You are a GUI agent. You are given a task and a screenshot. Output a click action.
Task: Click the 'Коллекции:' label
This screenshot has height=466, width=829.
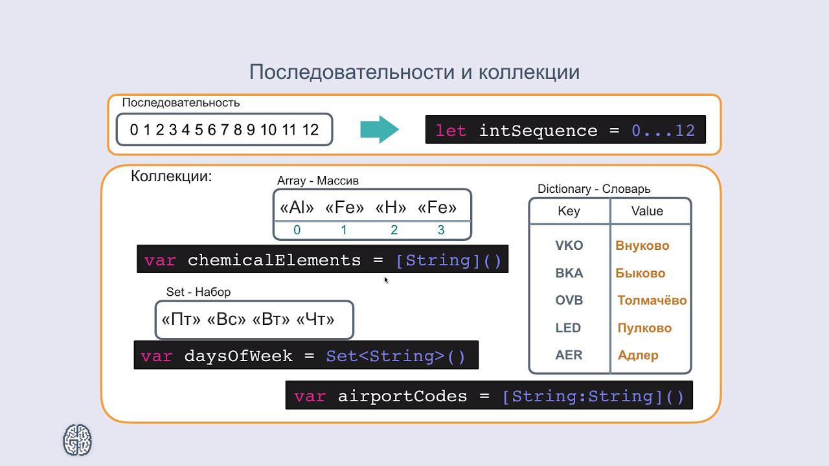coord(172,176)
